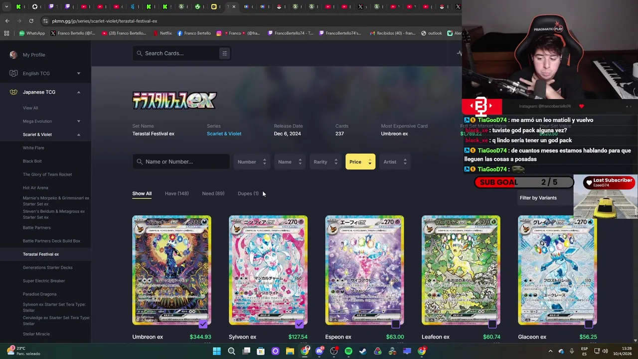Click the browser address bar URL
Screen dimensions: 638x359
click(105, 21)
